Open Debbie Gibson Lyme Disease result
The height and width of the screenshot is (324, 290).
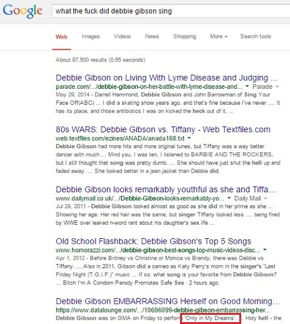click(x=167, y=78)
